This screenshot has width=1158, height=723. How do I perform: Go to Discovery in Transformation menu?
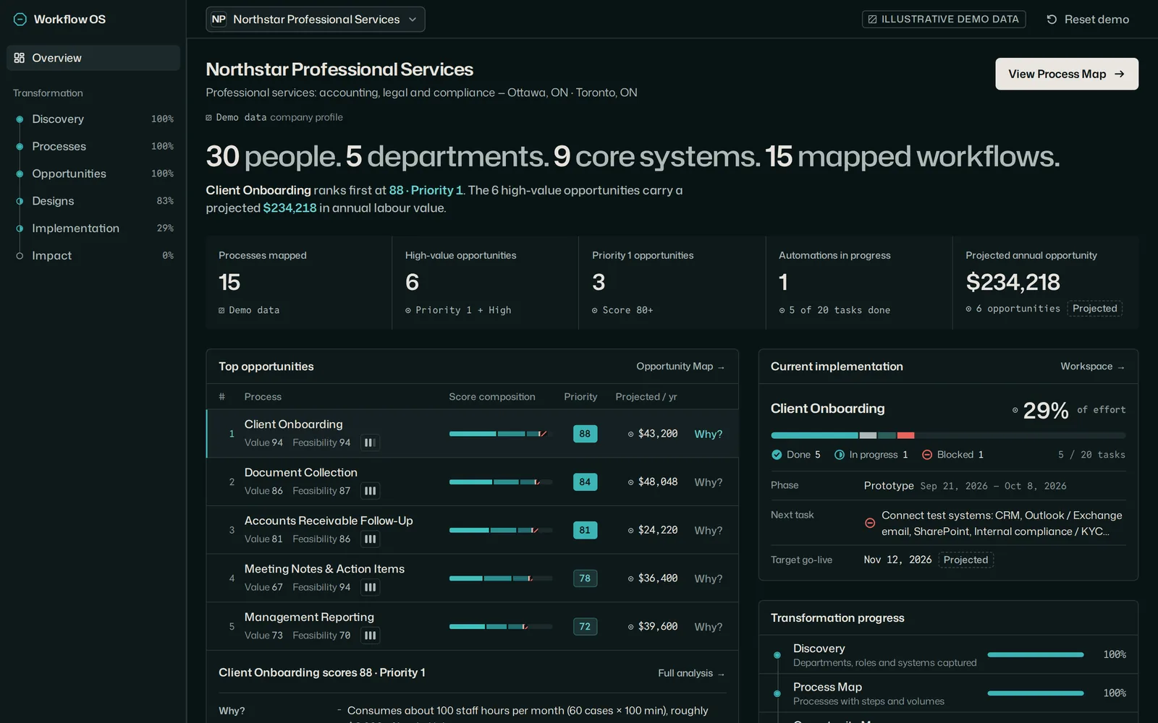[93, 119]
